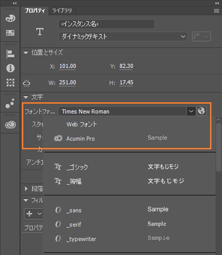Open the ダイナミックテキスト text type dropdown
222x255 pixels.
click(123, 36)
